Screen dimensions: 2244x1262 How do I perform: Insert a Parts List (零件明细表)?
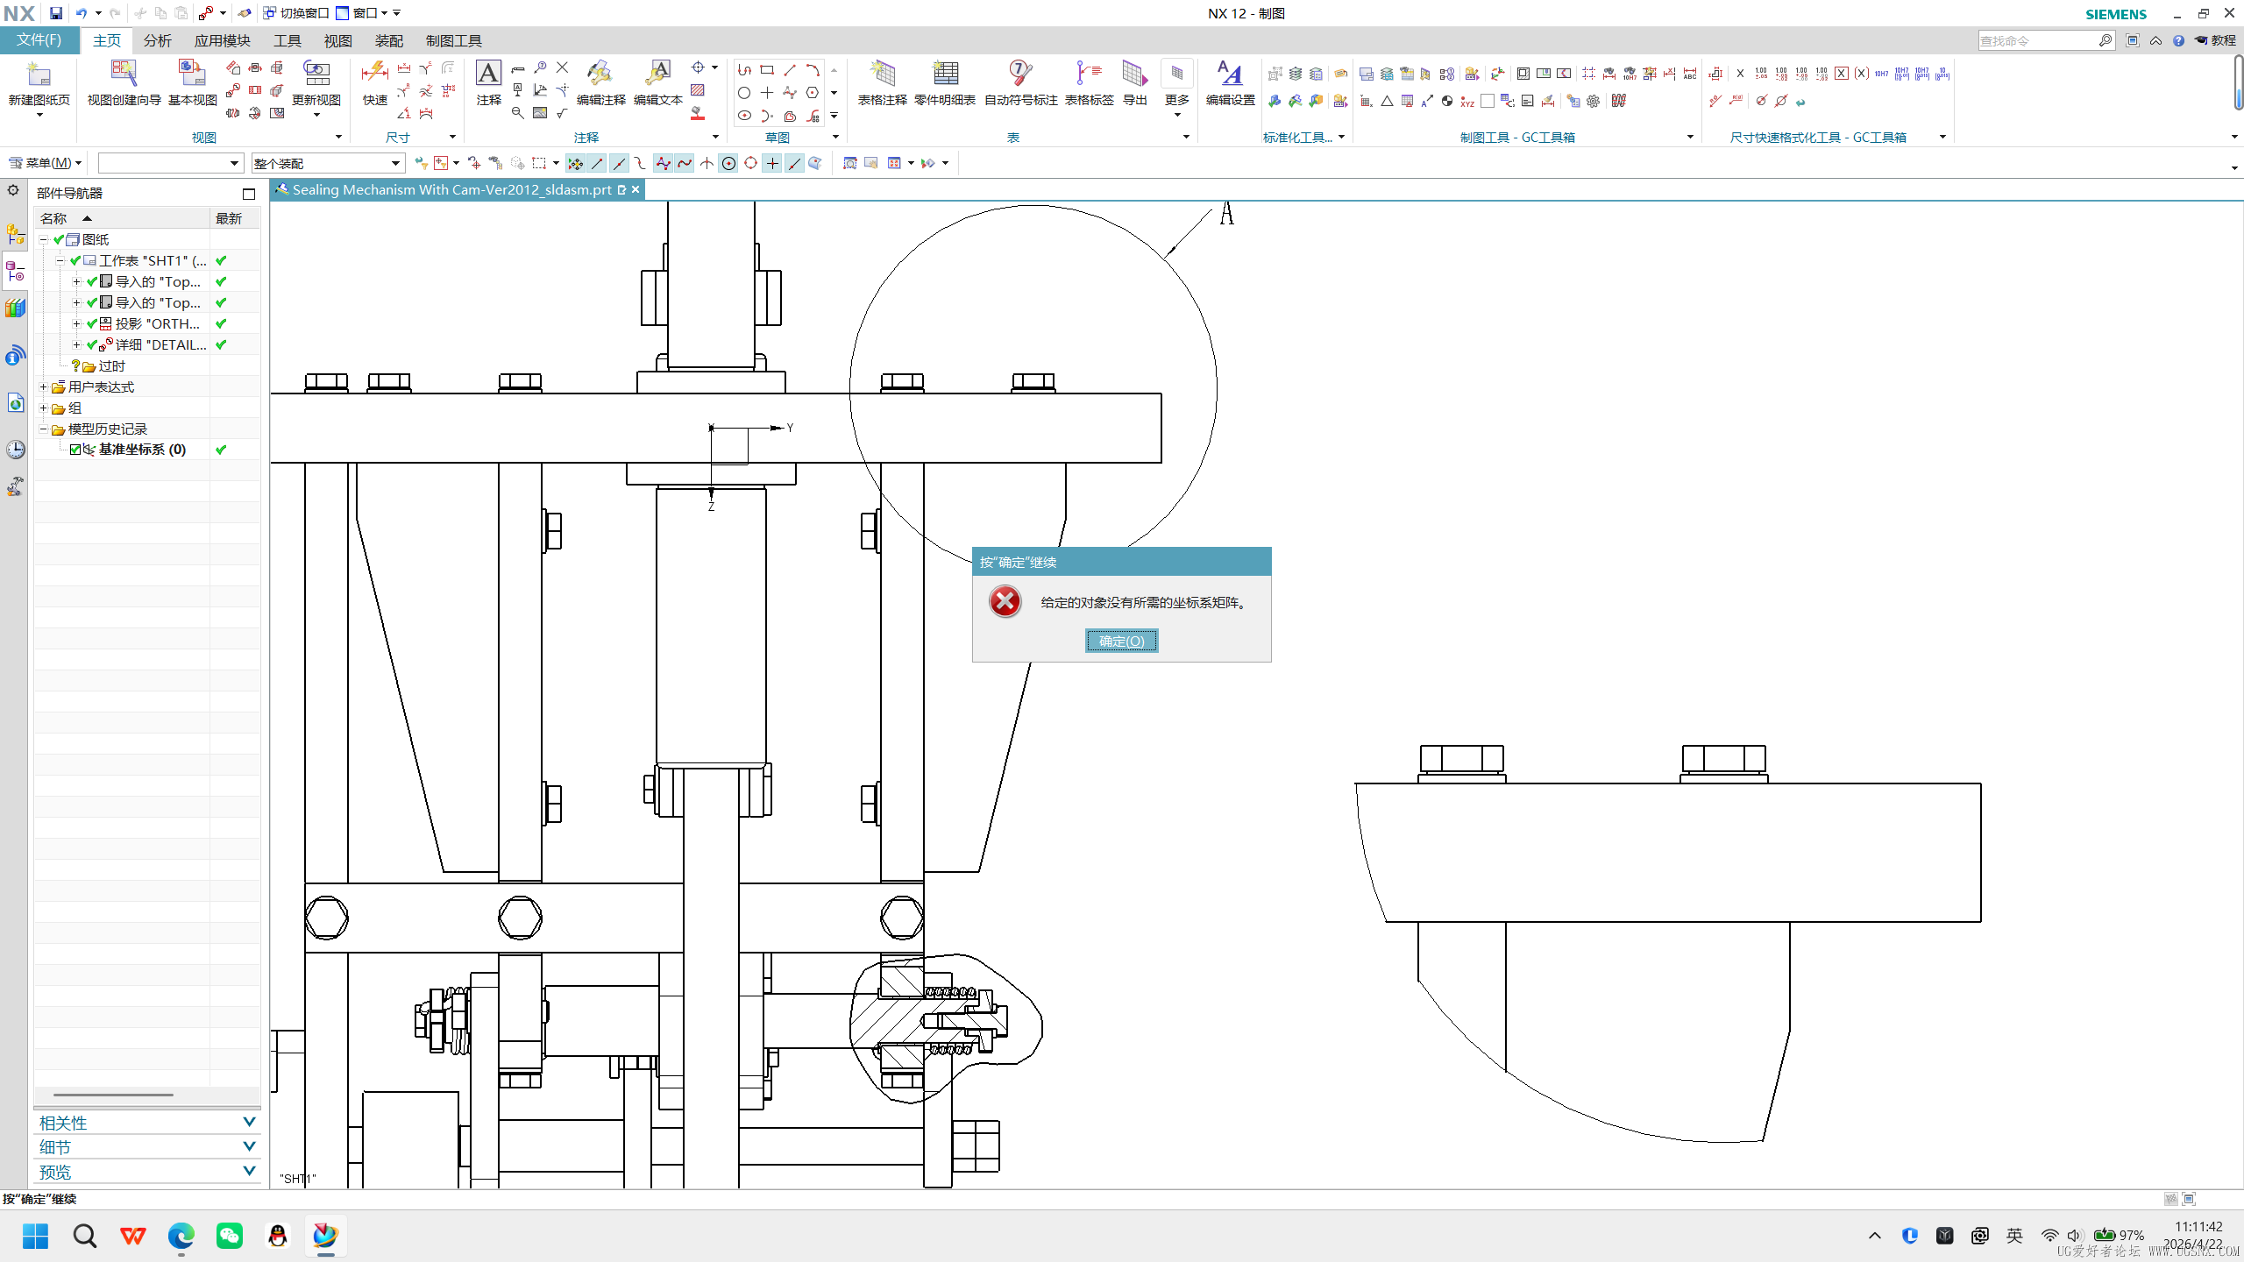pos(945,73)
